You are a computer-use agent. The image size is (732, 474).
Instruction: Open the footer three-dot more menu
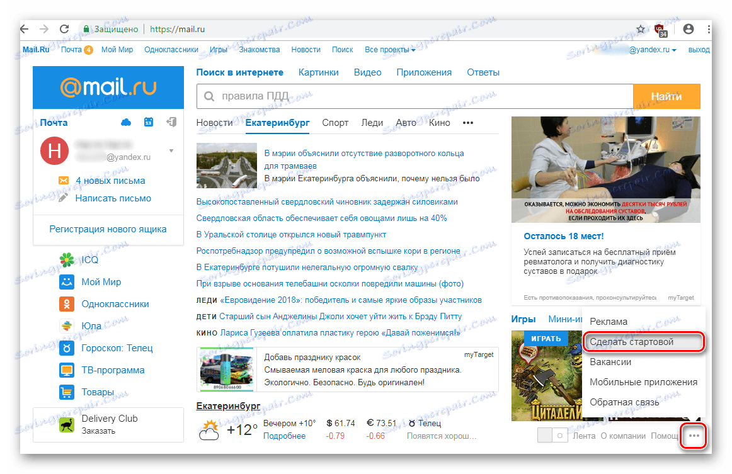694,436
